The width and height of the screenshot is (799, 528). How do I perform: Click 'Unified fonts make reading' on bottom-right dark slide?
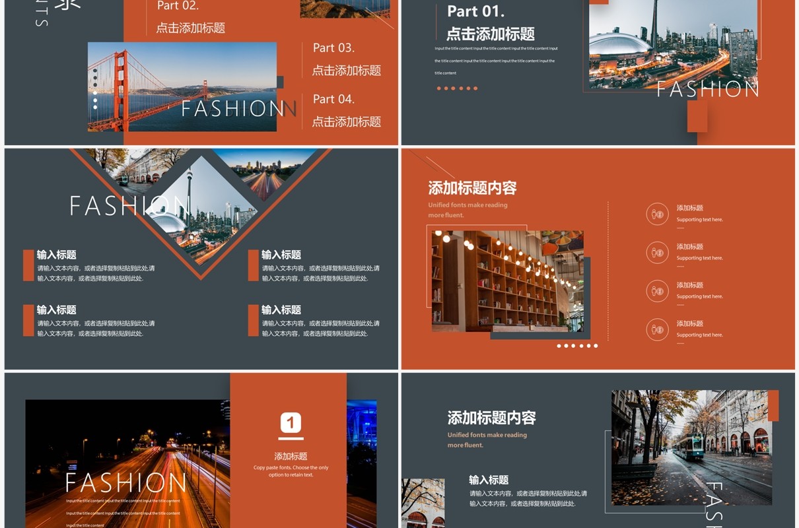coord(487,435)
